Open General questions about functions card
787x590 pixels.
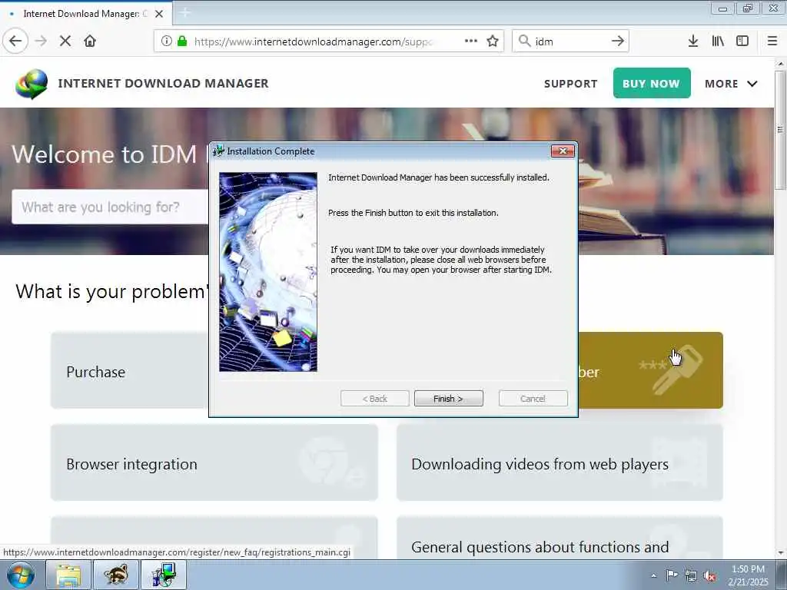pos(560,539)
